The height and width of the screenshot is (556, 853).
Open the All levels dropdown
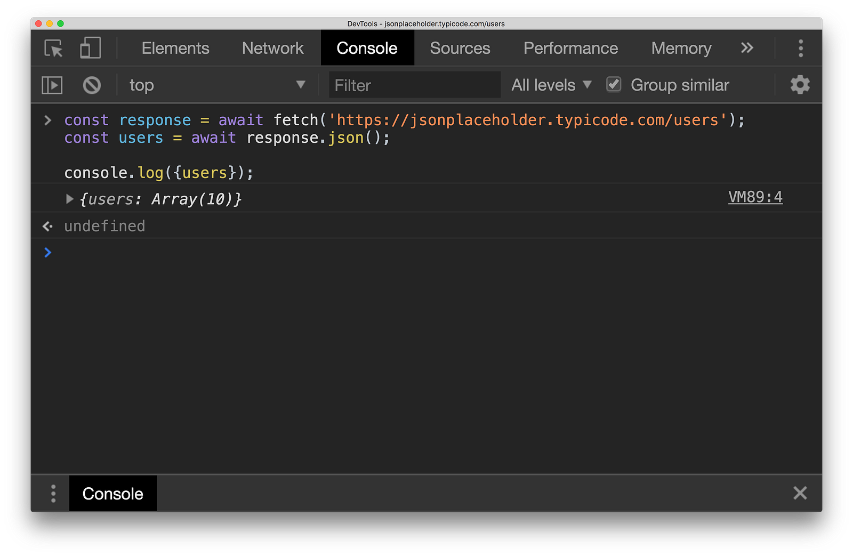[552, 85]
